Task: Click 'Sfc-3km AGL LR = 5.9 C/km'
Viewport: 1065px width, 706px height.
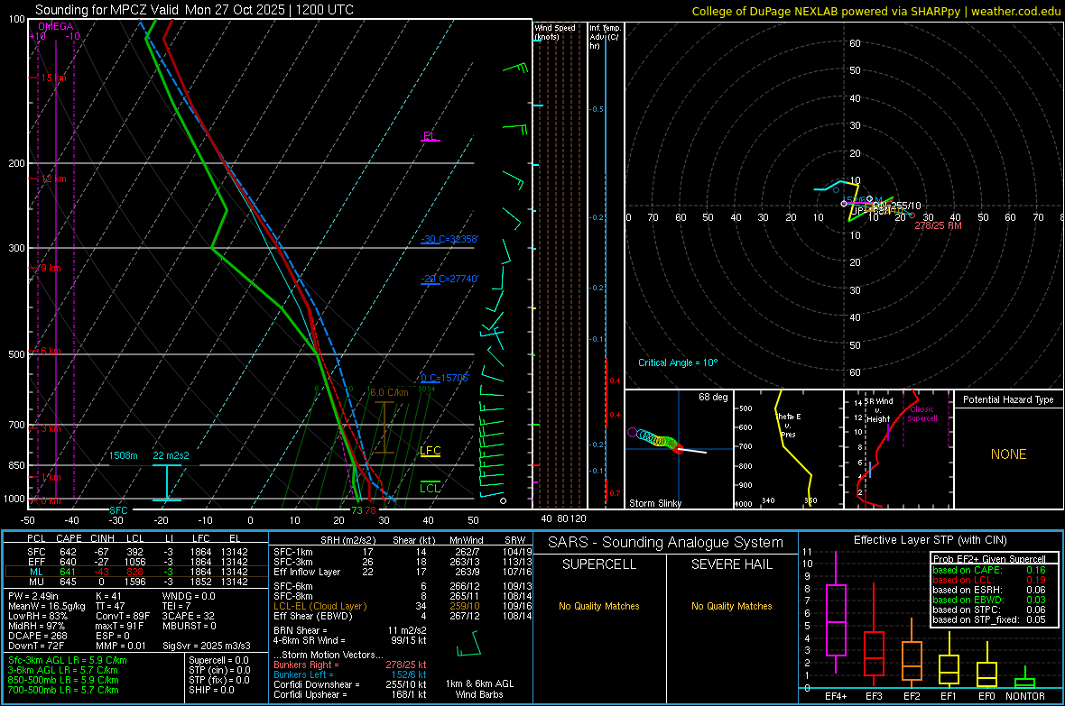Action: click(x=68, y=660)
